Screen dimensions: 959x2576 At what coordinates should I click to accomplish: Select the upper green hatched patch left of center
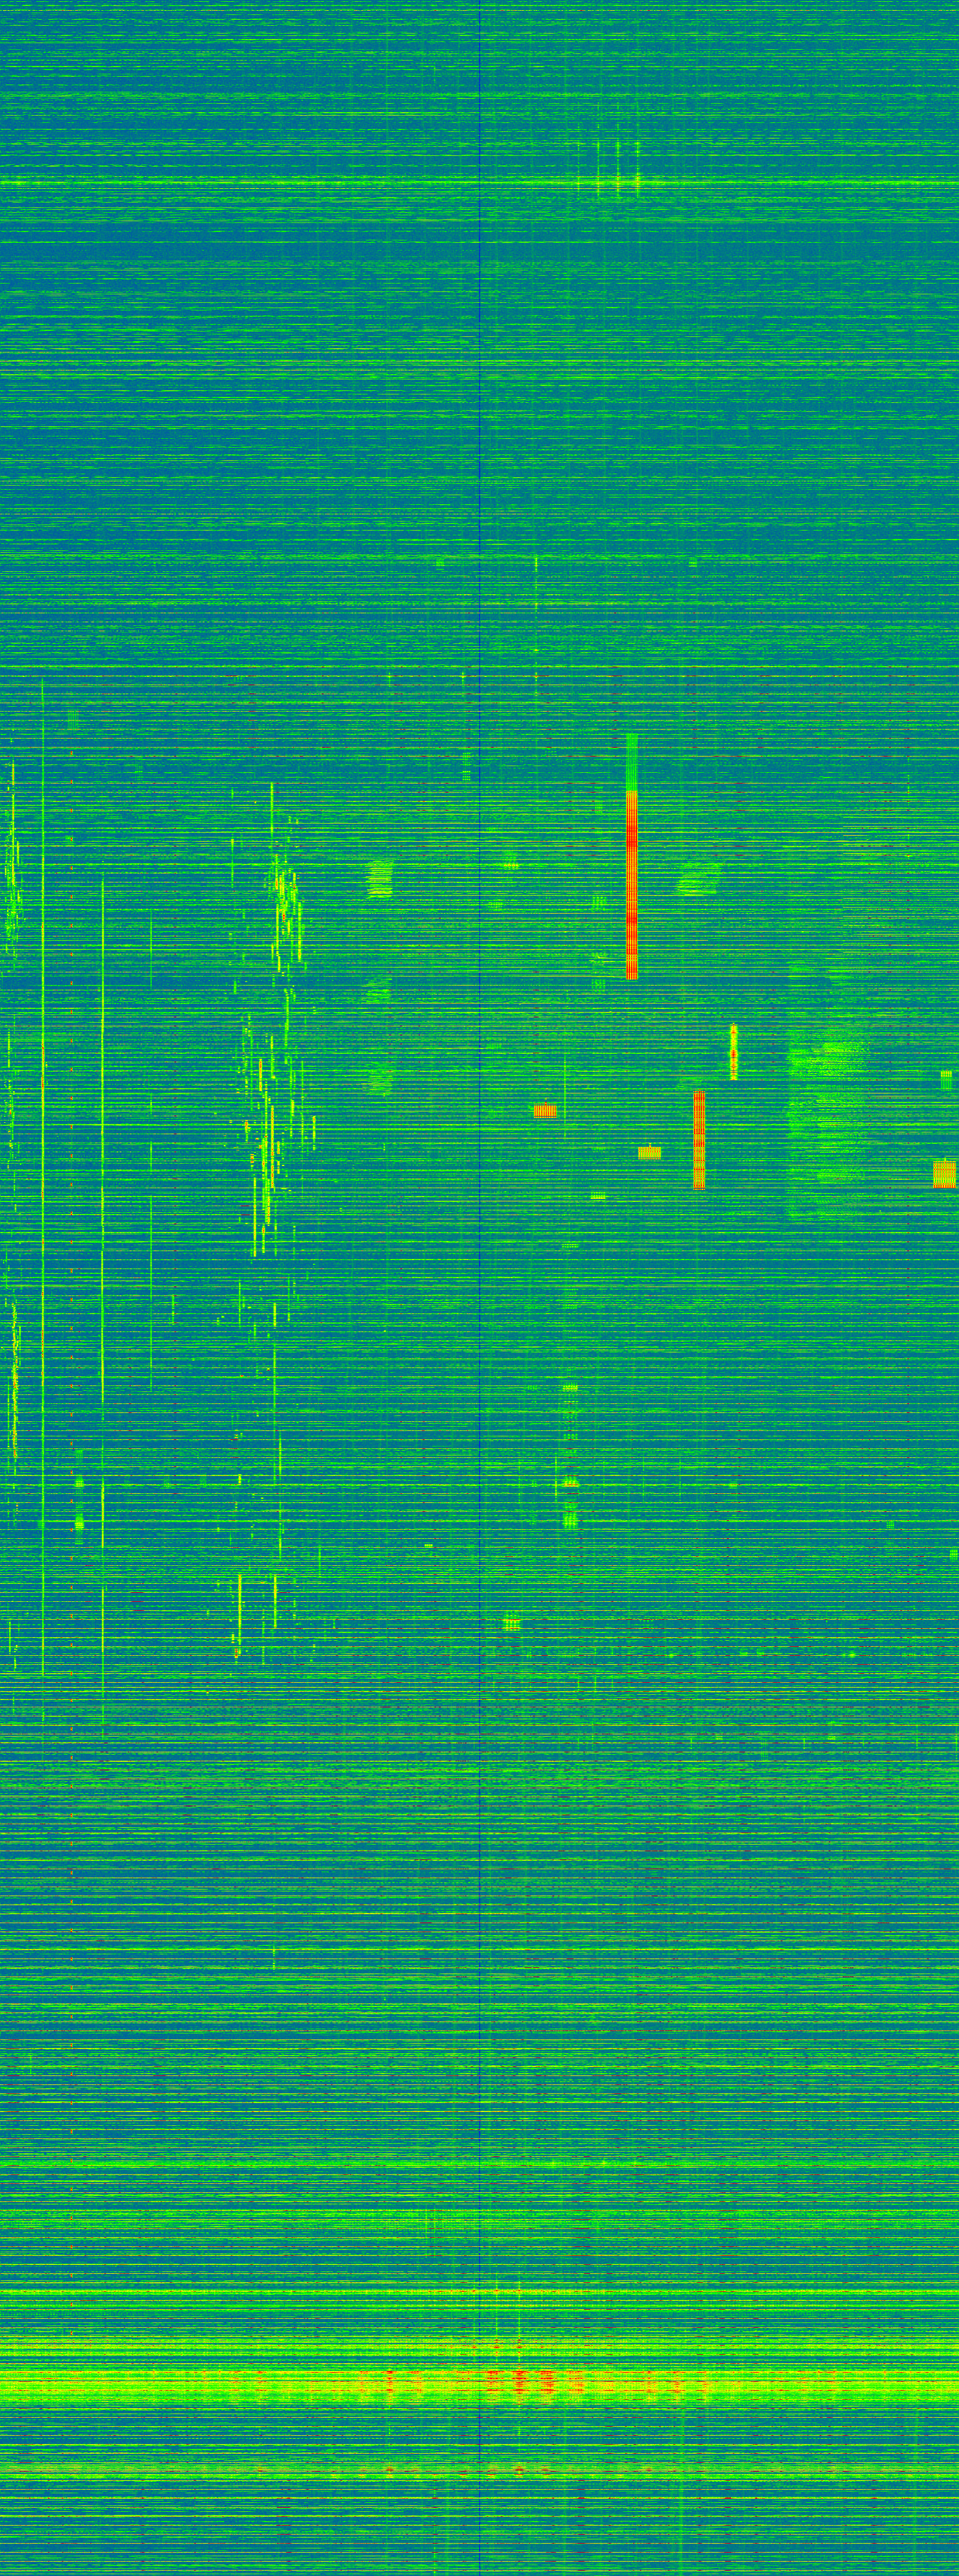[x=380, y=879]
